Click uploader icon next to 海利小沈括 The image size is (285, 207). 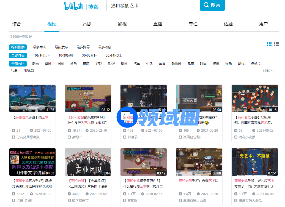point(236,137)
